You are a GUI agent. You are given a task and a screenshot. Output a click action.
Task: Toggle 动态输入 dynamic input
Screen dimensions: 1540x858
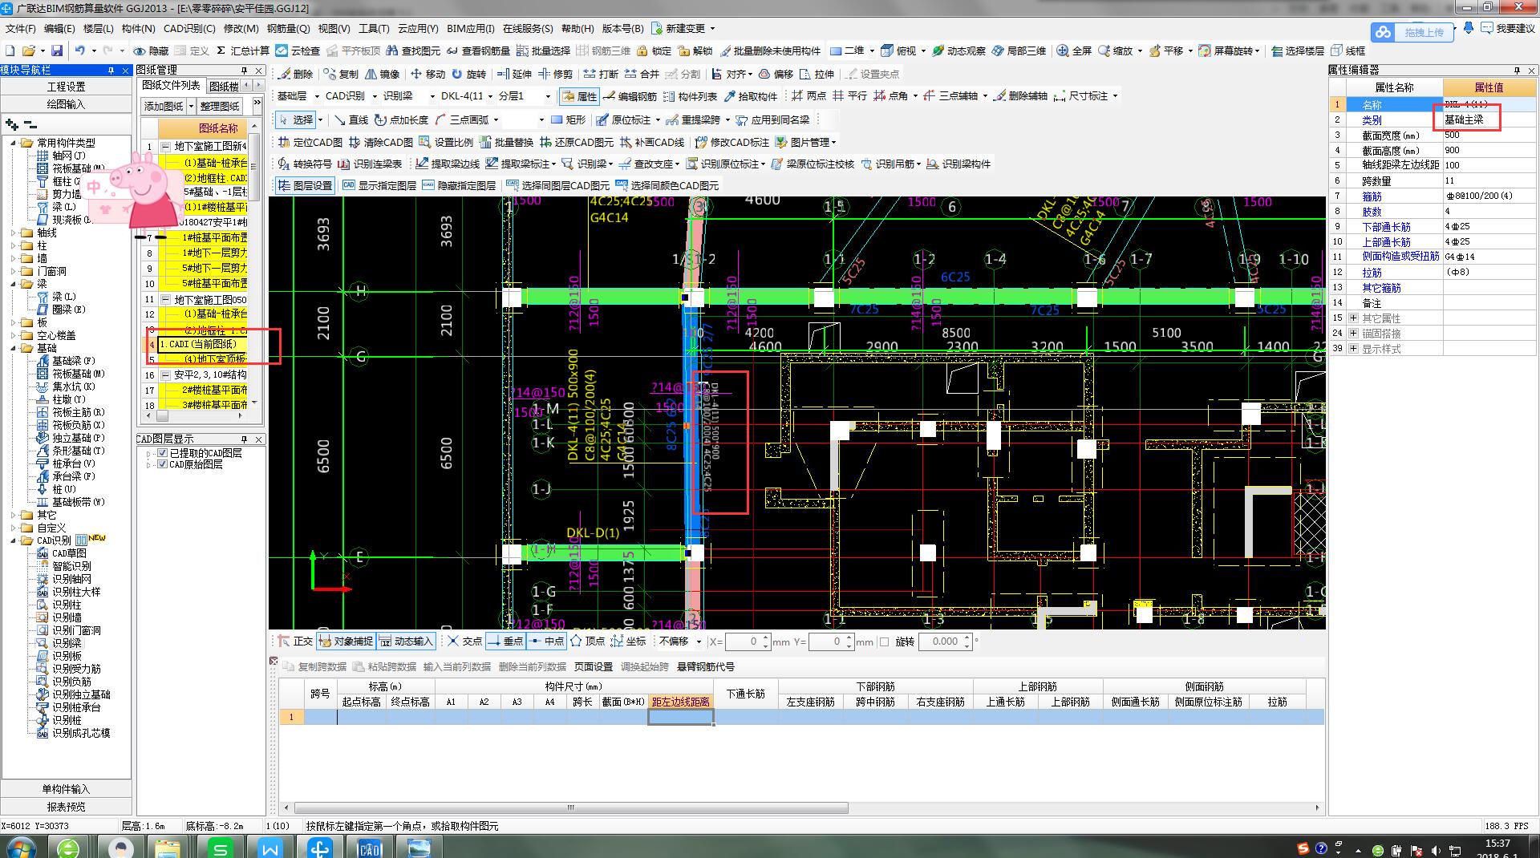406,641
